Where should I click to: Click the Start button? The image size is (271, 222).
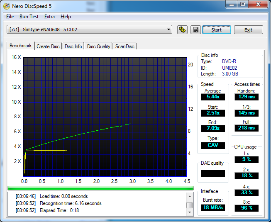tap(217, 30)
